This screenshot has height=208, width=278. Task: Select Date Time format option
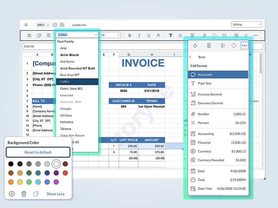218,188
